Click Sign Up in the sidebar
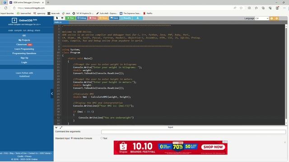Image resolution: width=289 pixels, height=162 pixels. (24, 58)
